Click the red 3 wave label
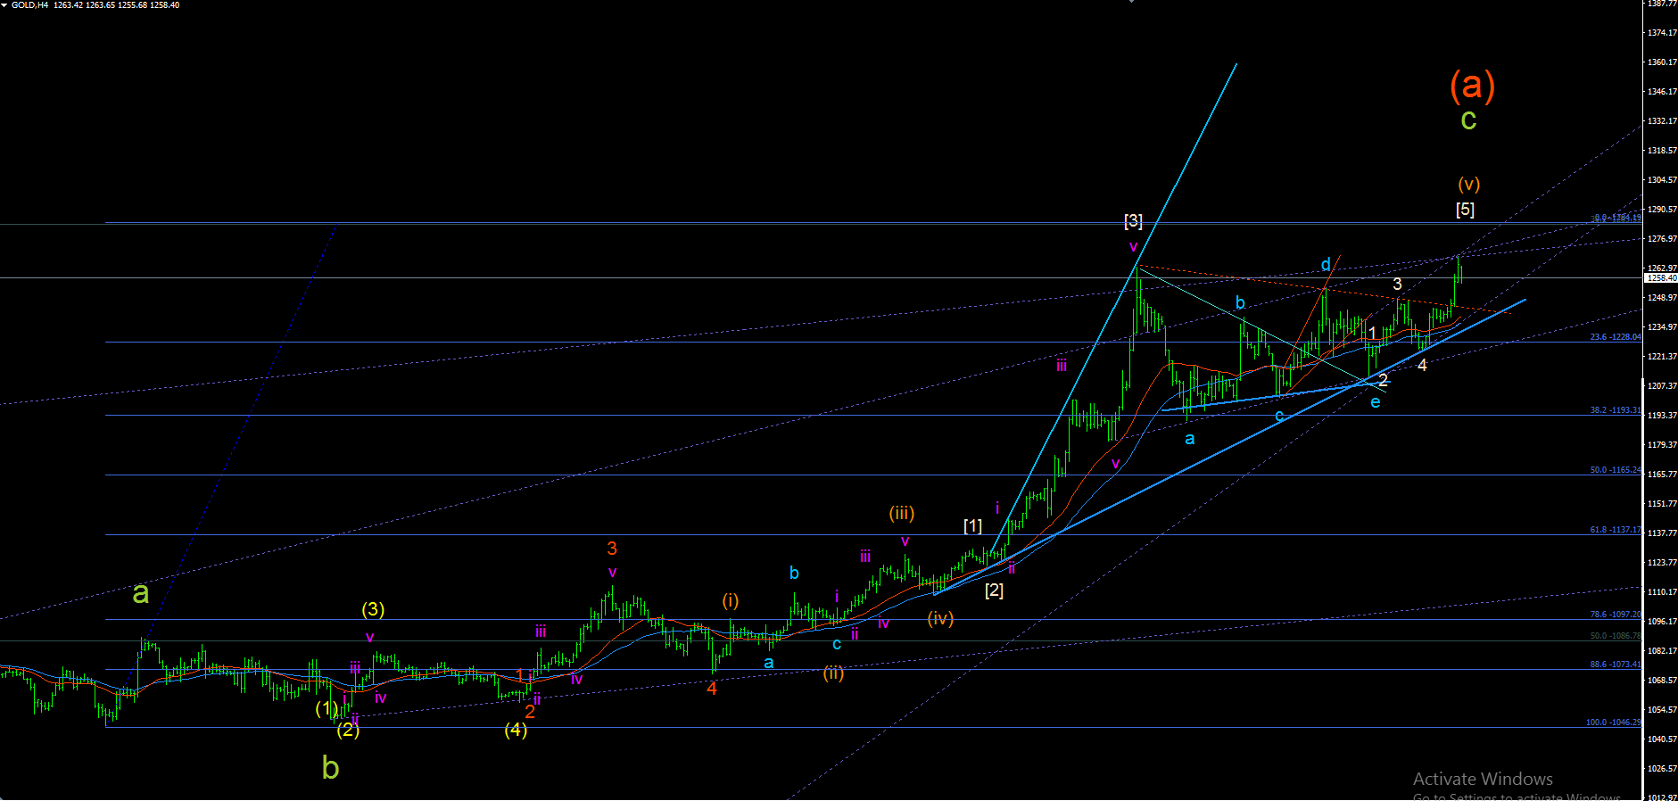 tap(612, 549)
